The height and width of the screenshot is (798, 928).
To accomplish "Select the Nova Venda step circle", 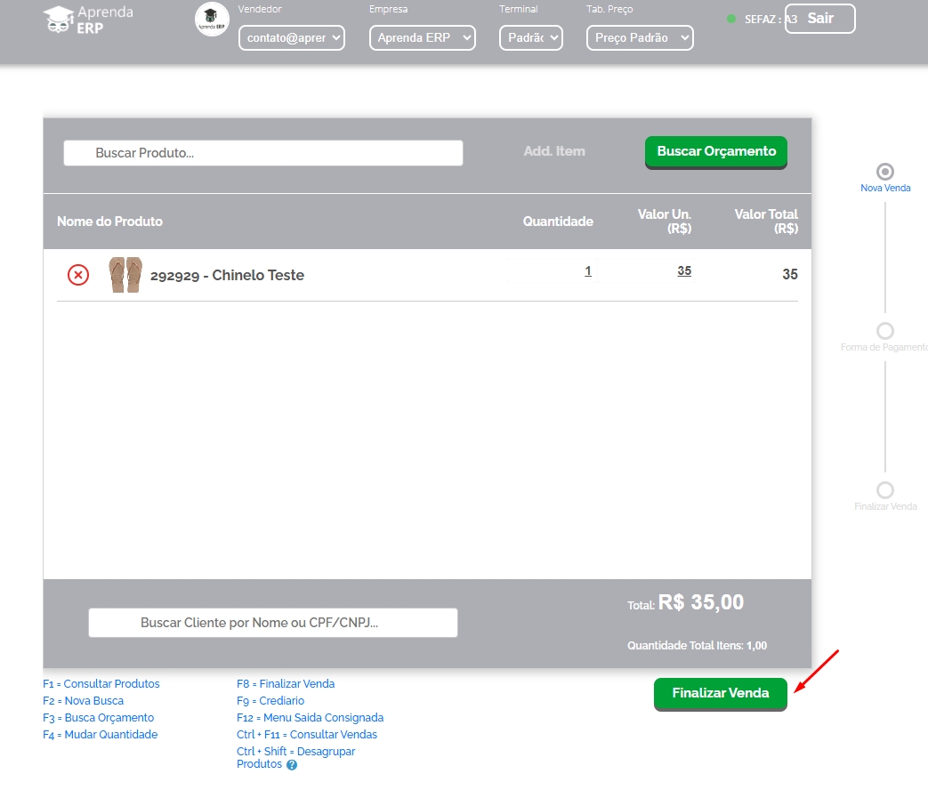I will (x=884, y=172).
